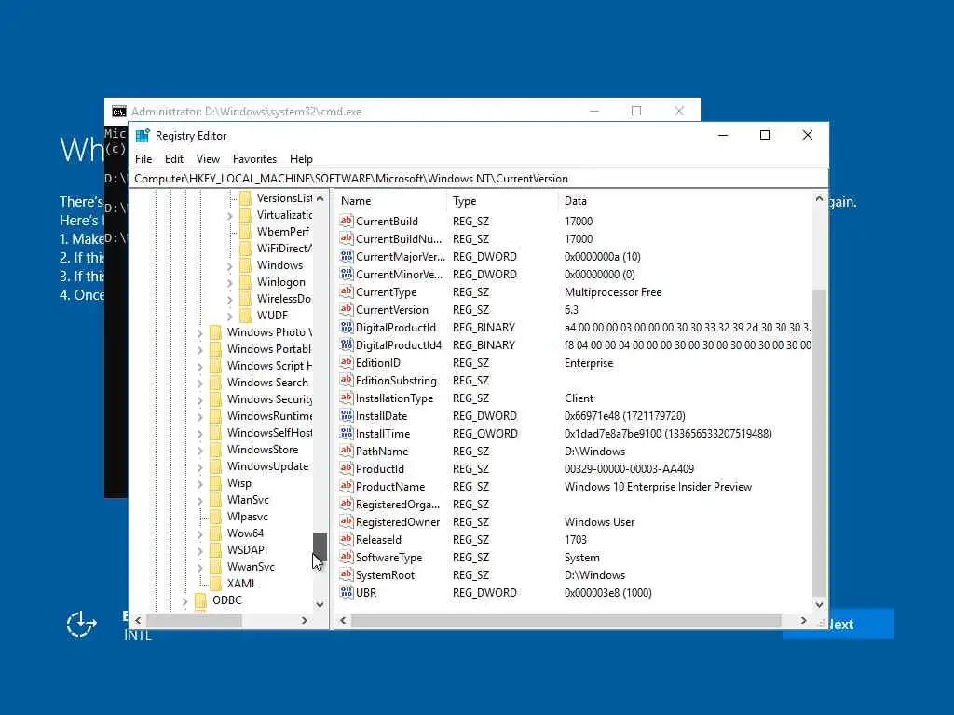Click the Data column header
Screen dimensions: 954x715
[x=685, y=201]
